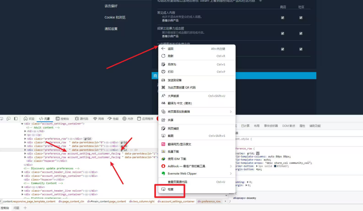Click the AdBlock red icon

click(163, 166)
